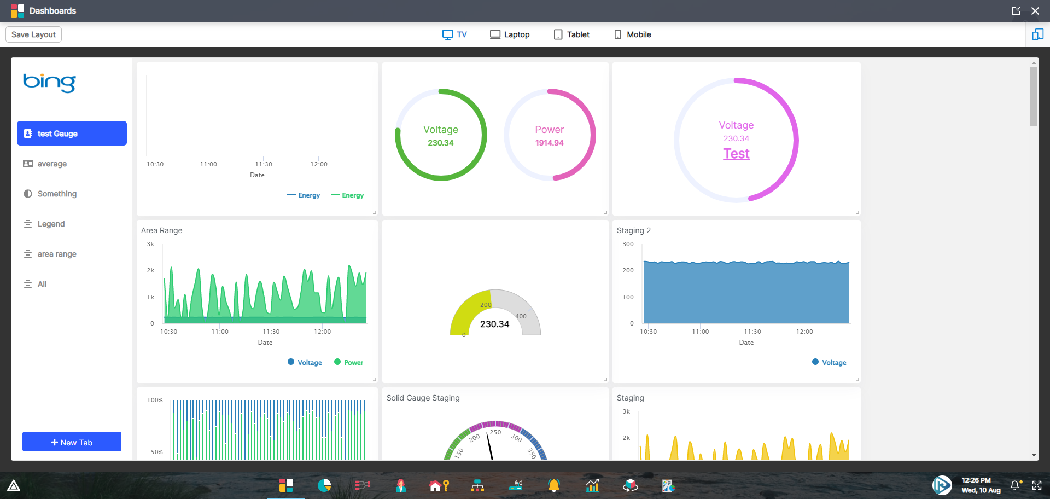Screen dimensions: 1050x499
Task: Click the Save Layout button
Action: click(33, 34)
